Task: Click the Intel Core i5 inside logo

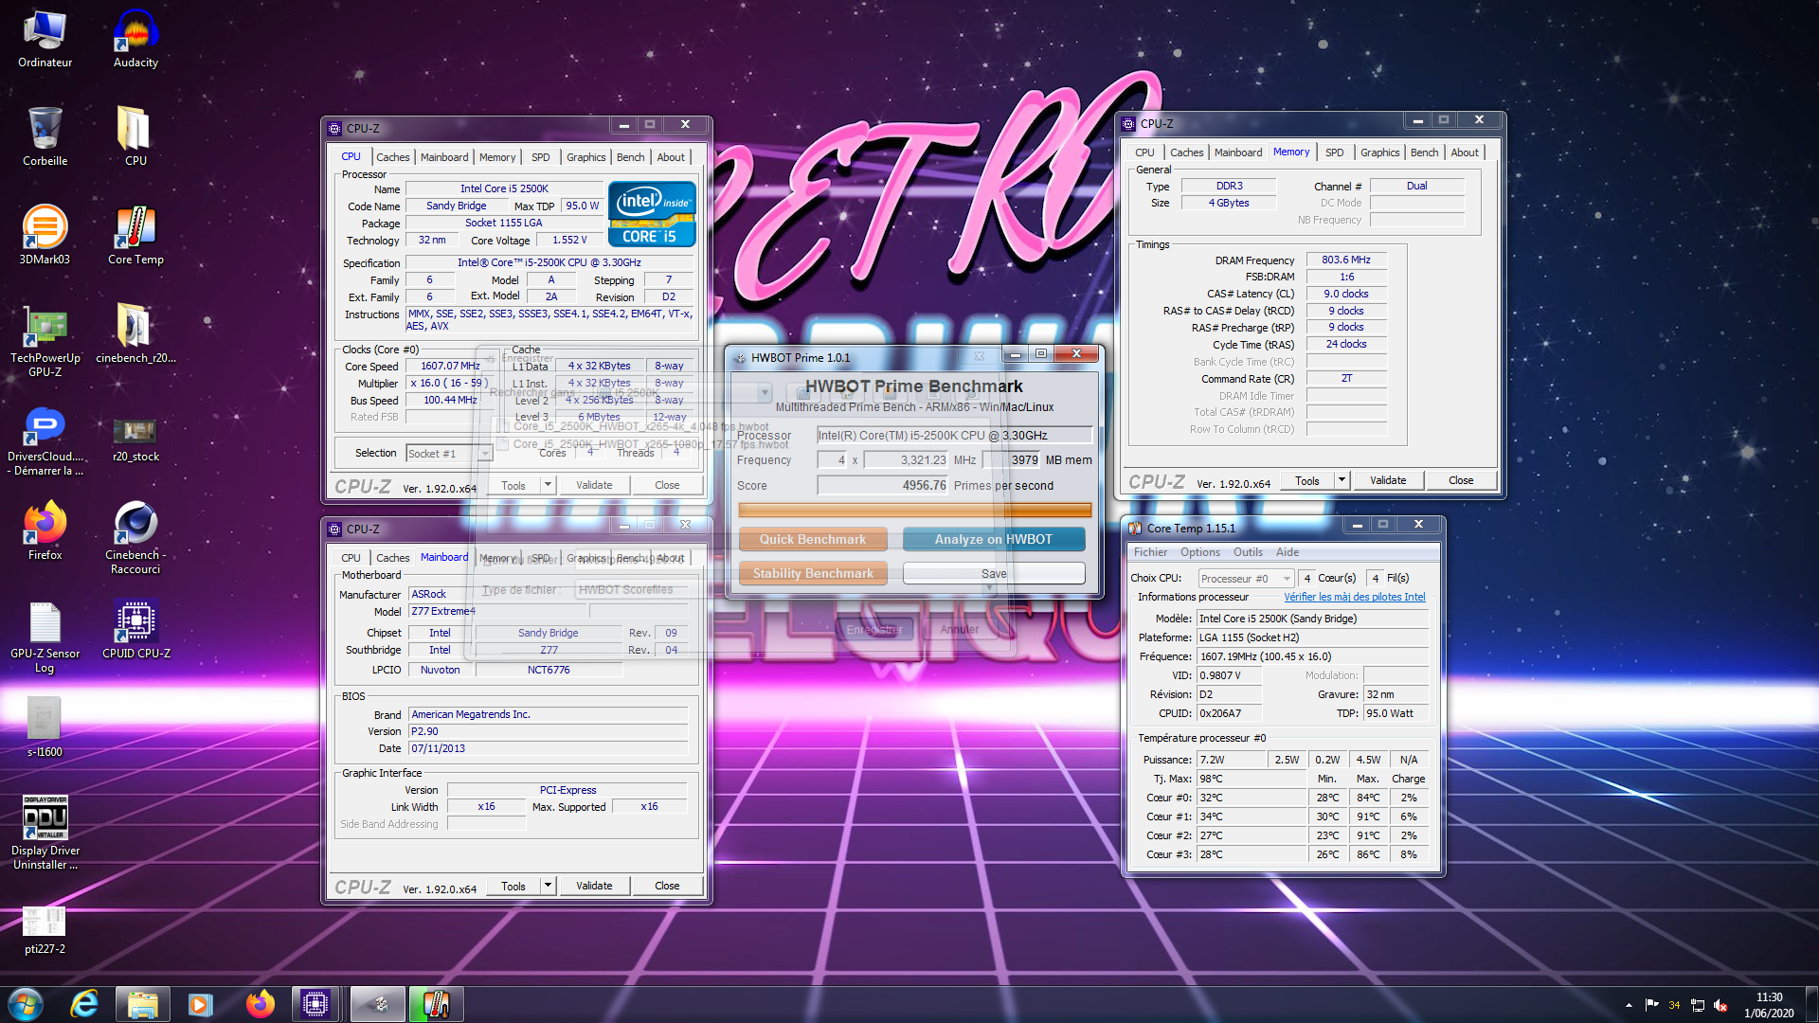Action: click(x=652, y=214)
